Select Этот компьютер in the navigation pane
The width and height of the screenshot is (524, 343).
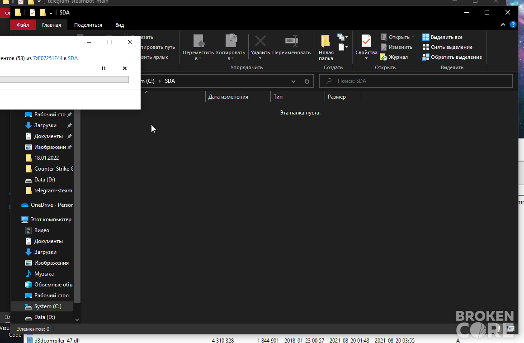coord(47,219)
